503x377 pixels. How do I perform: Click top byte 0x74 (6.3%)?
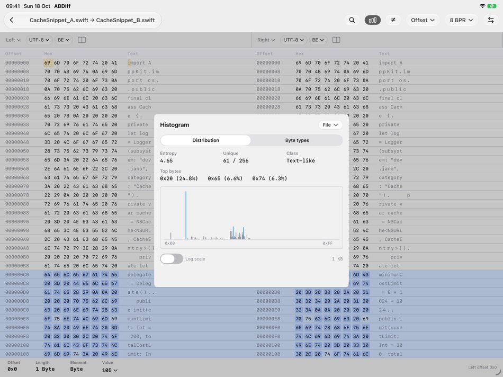(x=270, y=178)
